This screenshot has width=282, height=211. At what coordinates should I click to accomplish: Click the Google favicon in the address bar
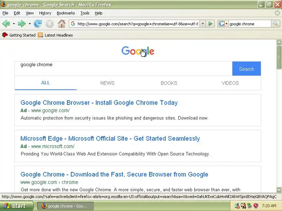[x=73, y=24]
